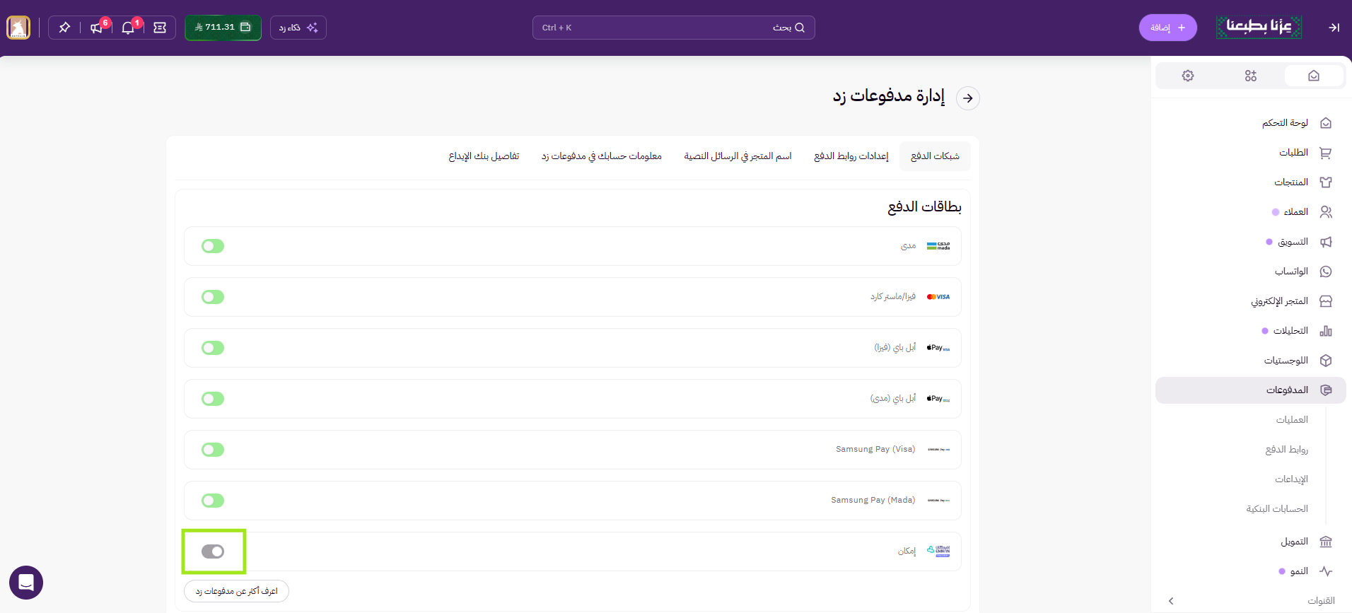Focus the بحث search field

[x=673, y=28]
